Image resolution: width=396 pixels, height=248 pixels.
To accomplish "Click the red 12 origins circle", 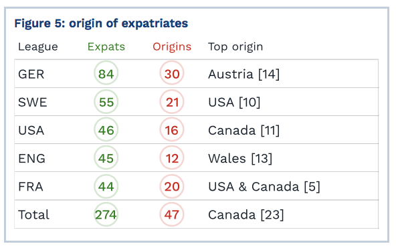I will tap(172, 158).
